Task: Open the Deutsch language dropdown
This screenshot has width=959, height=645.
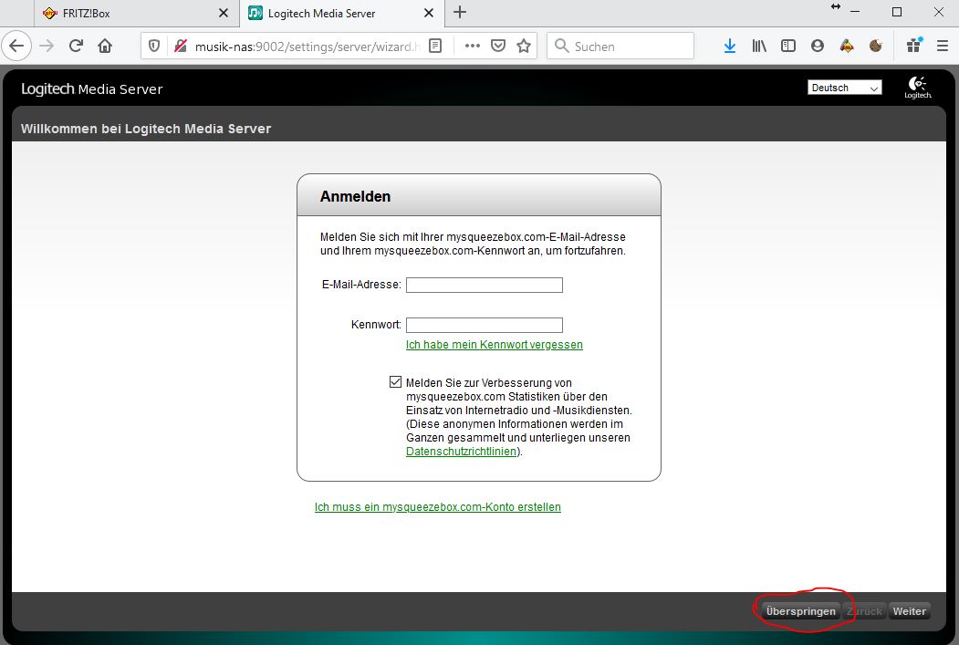Action: point(845,88)
